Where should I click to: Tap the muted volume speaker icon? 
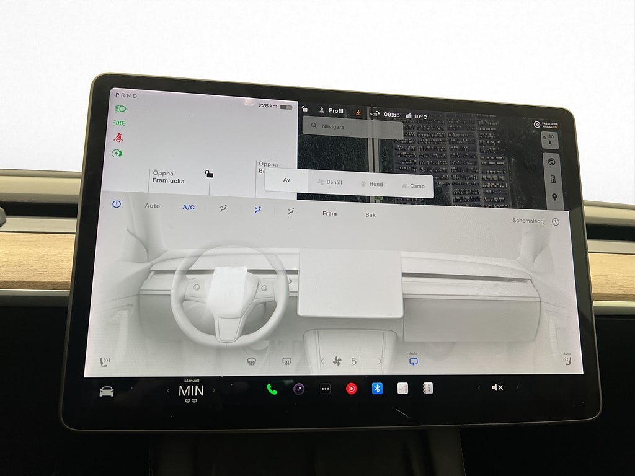(497, 387)
